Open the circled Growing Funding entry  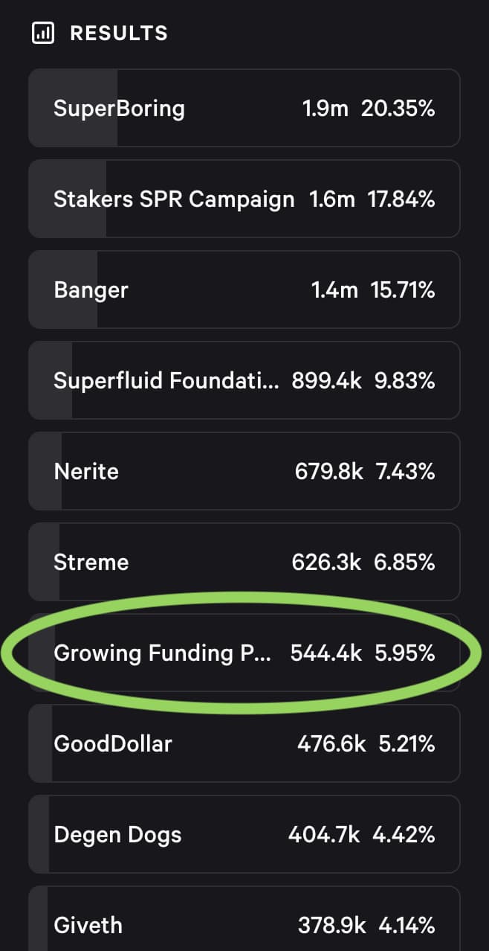163,653
